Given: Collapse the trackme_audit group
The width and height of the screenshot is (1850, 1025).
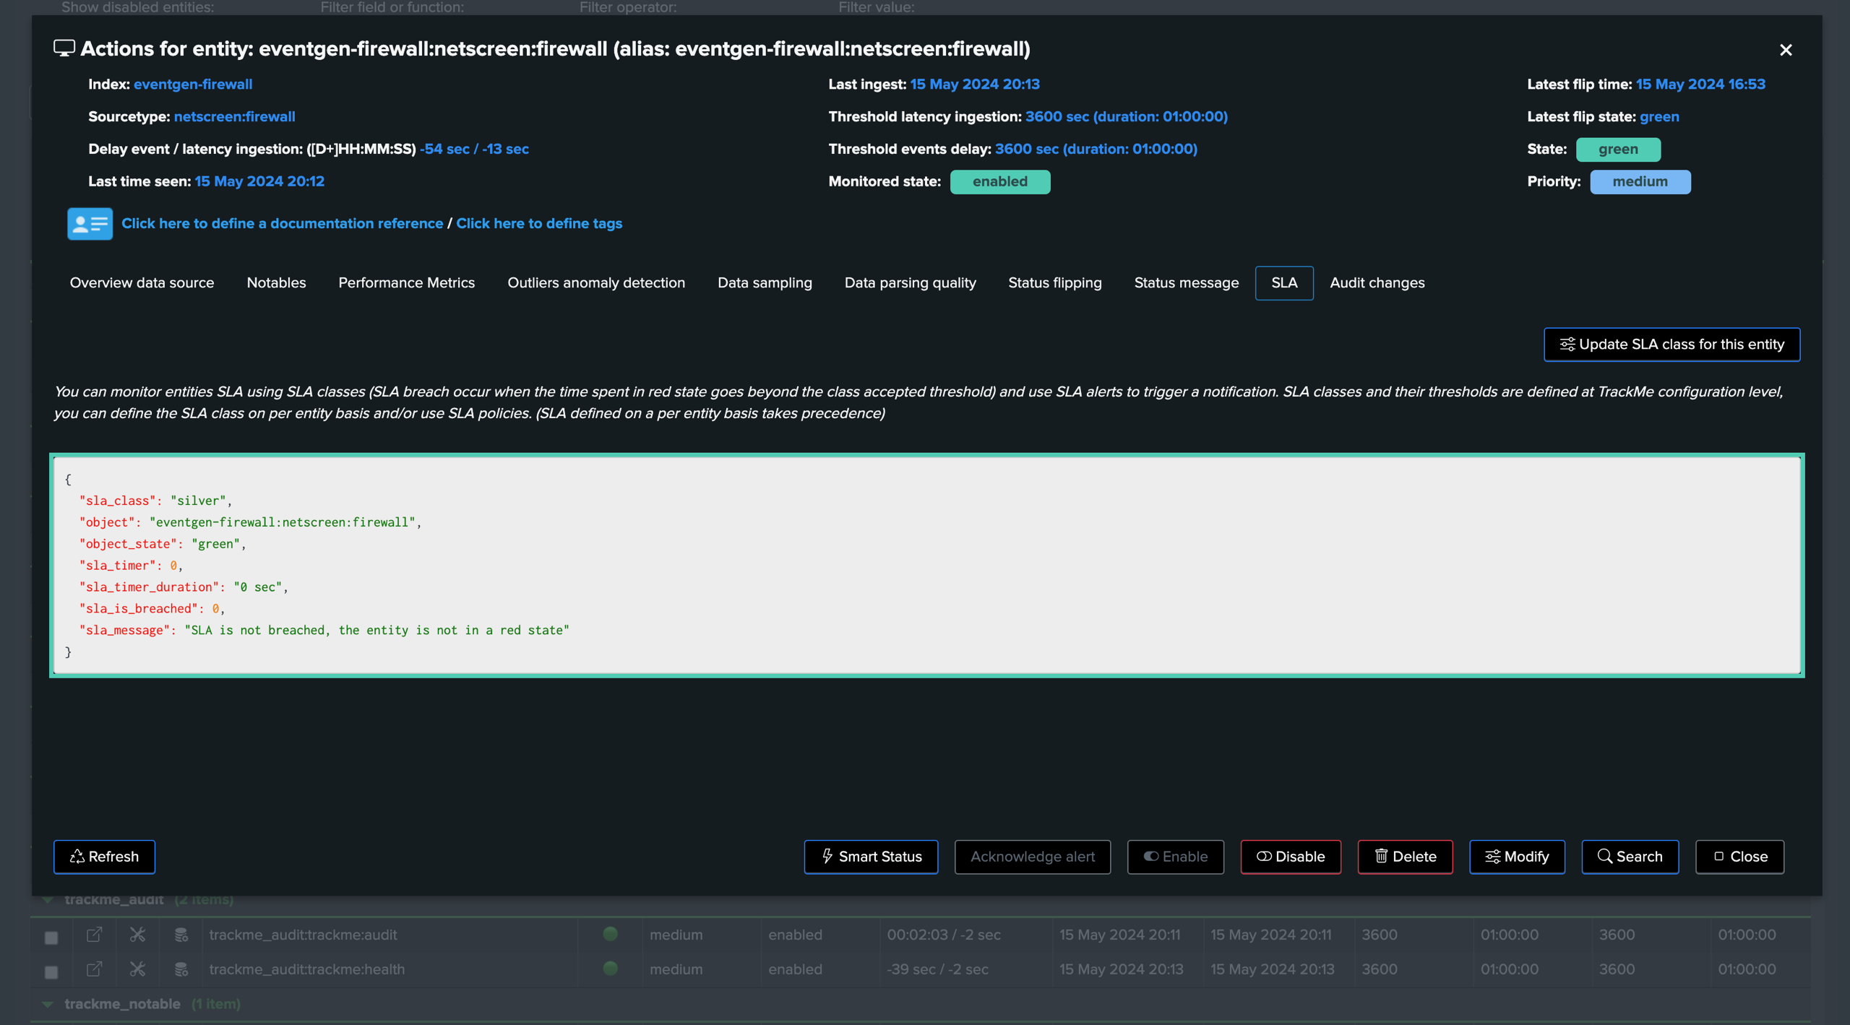Looking at the screenshot, I should [x=48, y=899].
